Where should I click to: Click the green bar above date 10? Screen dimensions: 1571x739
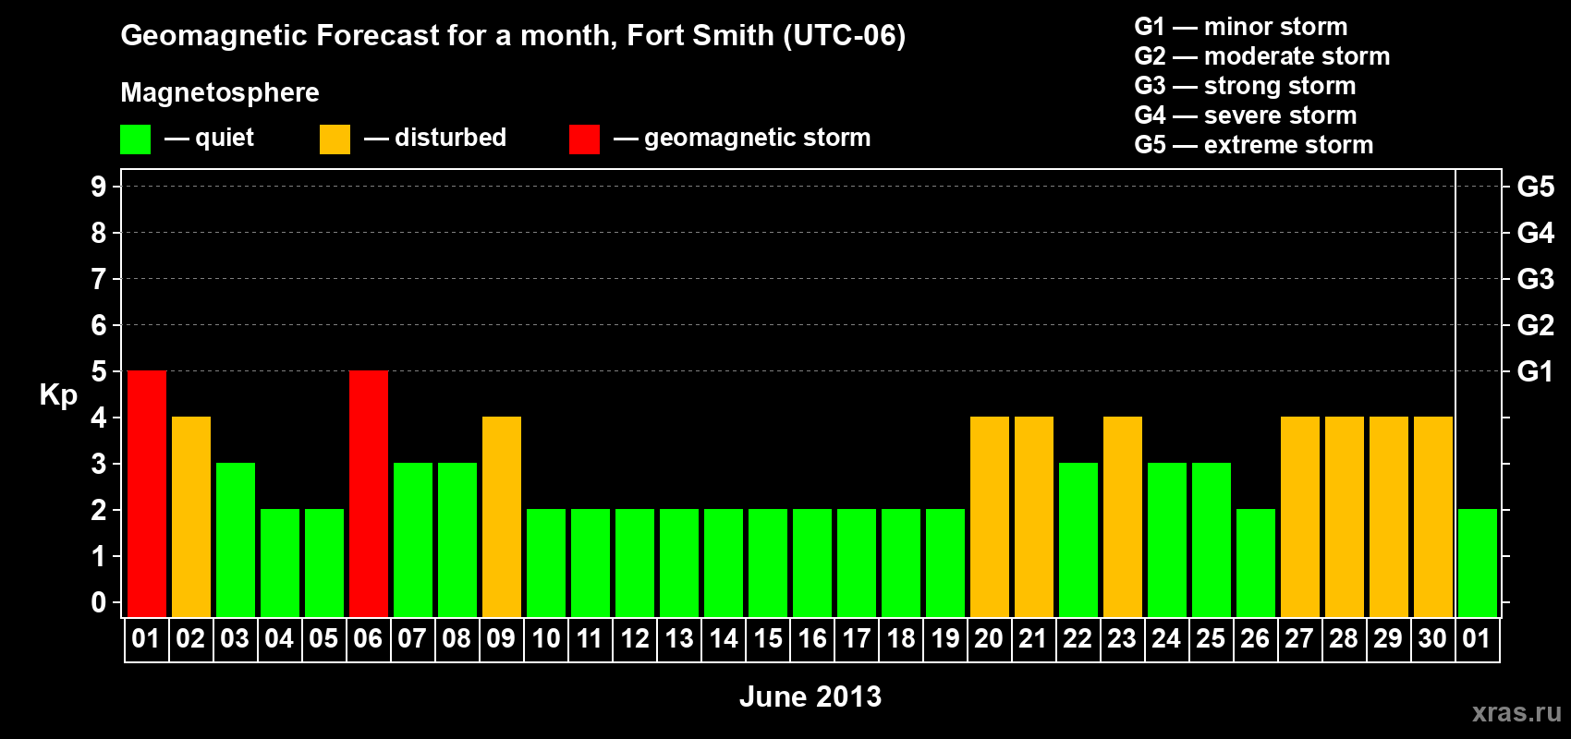pos(546,563)
